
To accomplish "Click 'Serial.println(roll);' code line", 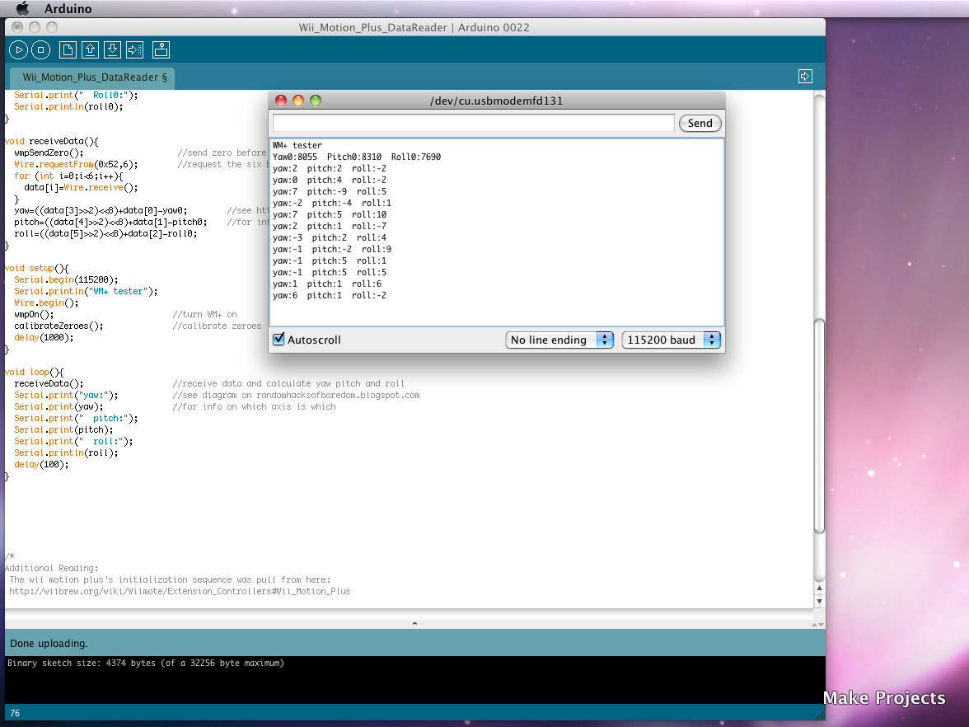I will pyautogui.click(x=66, y=453).
